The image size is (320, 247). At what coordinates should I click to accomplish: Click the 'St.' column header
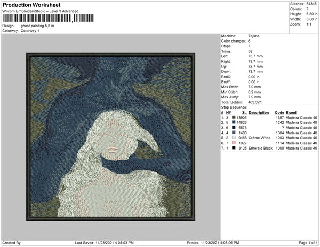coord(244,113)
